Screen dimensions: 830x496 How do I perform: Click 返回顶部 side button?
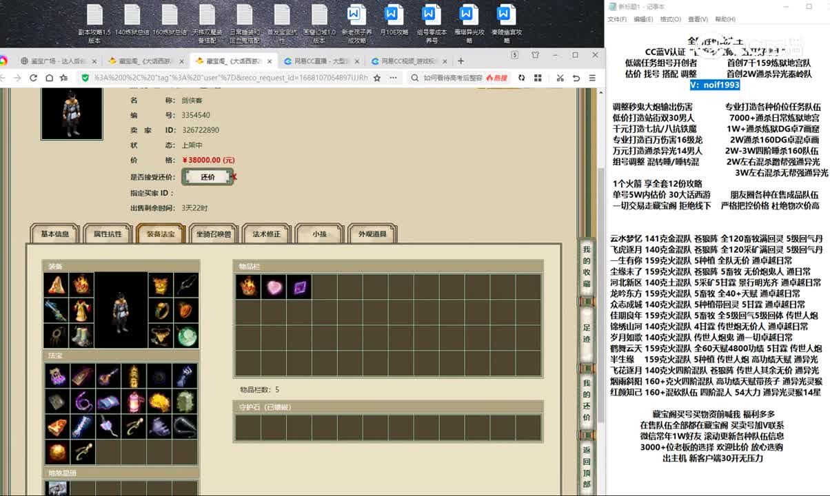[587, 466]
